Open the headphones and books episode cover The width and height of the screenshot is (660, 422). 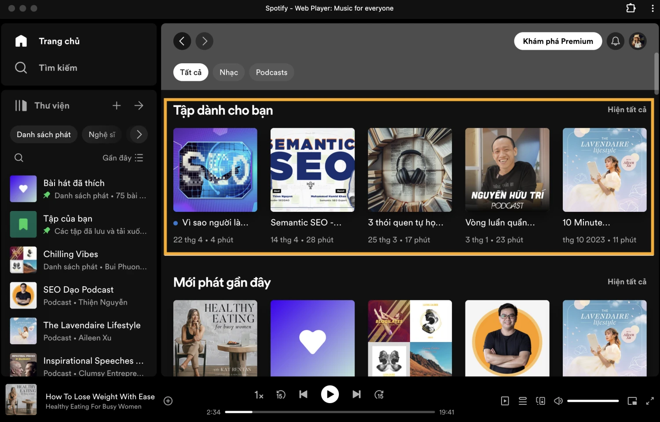tap(410, 170)
